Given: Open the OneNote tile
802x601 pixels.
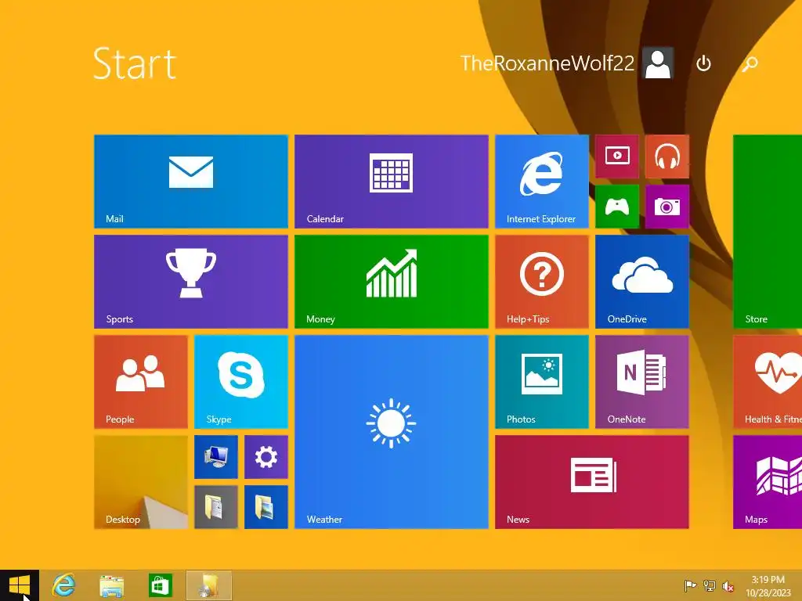Looking at the screenshot, I should click(642, 382).
